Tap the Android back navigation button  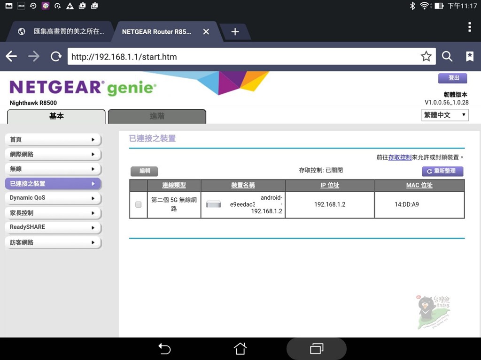click(x=164, y=349)
